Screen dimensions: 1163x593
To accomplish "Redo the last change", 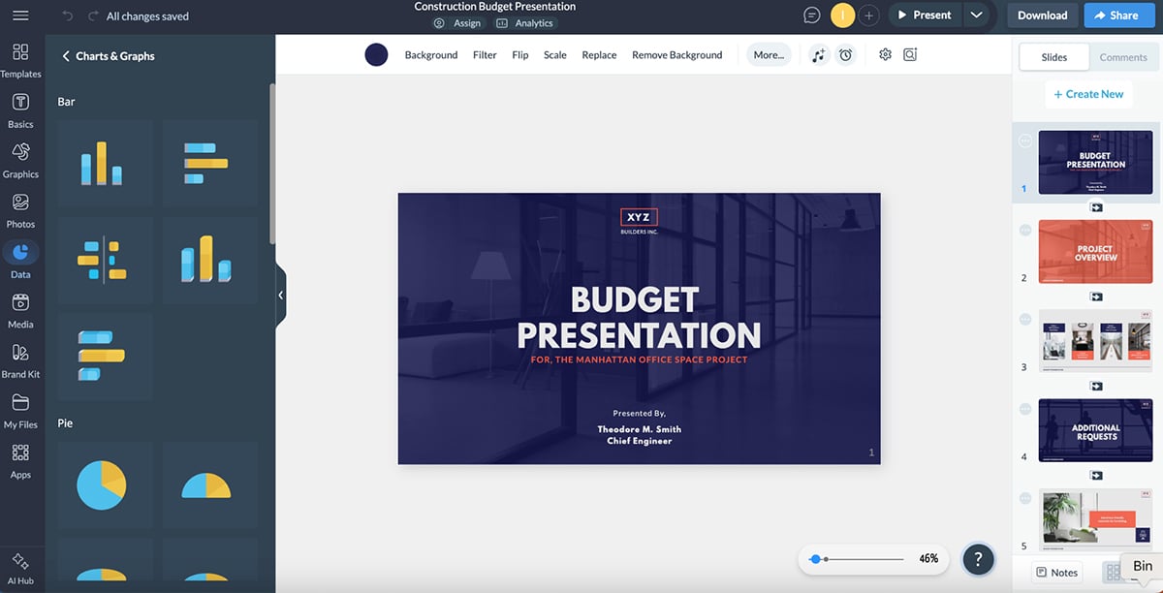I will pos(93,16).
